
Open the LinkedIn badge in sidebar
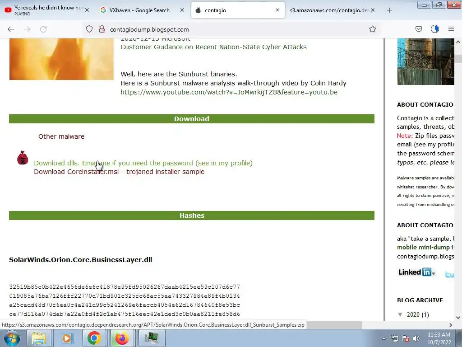coord(416,272)
